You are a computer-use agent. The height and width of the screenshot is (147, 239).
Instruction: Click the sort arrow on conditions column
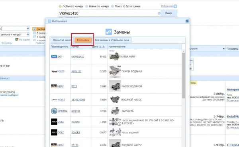click(x=223, y=48)
